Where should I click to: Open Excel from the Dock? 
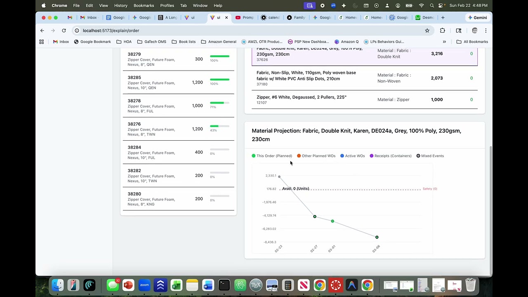pos(176,285)
